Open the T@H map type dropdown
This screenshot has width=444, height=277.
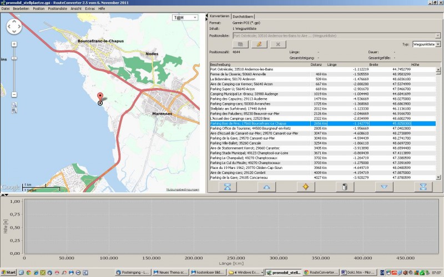click(185, 18)
